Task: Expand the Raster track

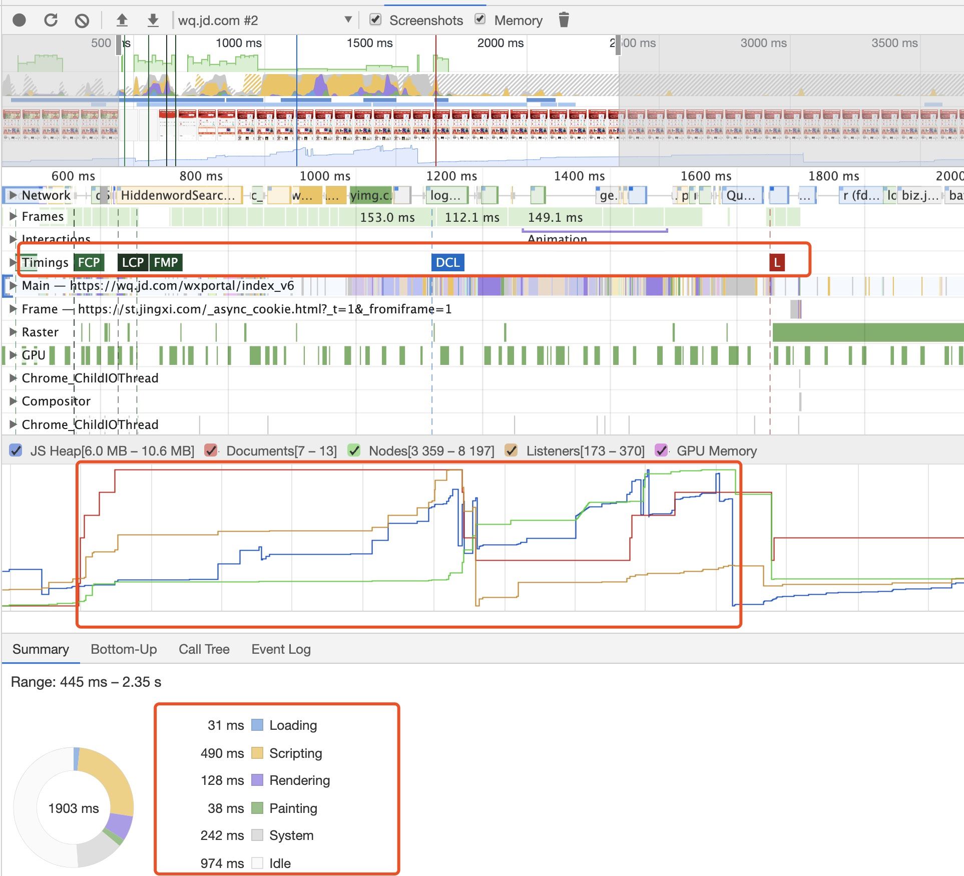Action: 13,332
